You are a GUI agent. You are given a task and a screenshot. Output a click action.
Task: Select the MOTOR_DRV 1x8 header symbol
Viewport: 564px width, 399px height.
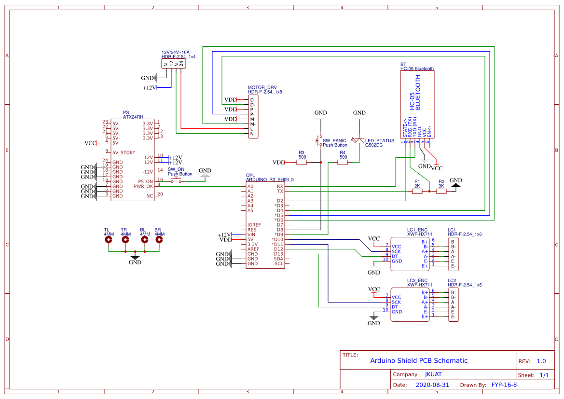253,116
